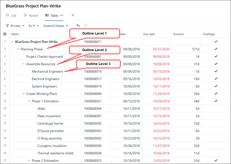Toggle OnePager check for Electrical Engineers
The width and height of the screenshot is (231, 164).
[x=216, y=79]
